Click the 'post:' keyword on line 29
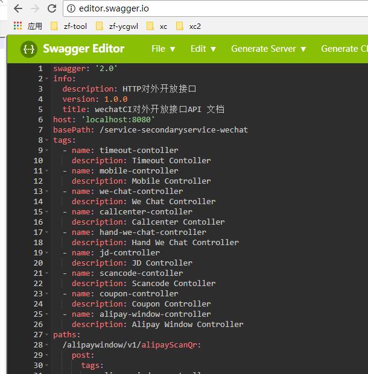This screenshot has width=368, height=374. point(83,355)
